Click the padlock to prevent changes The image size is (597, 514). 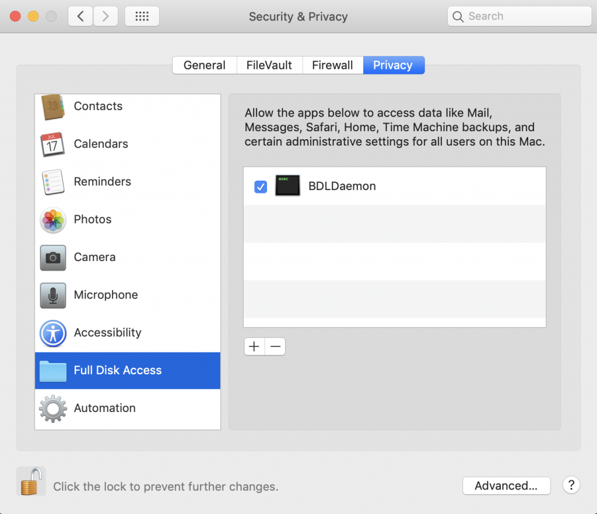31,481
